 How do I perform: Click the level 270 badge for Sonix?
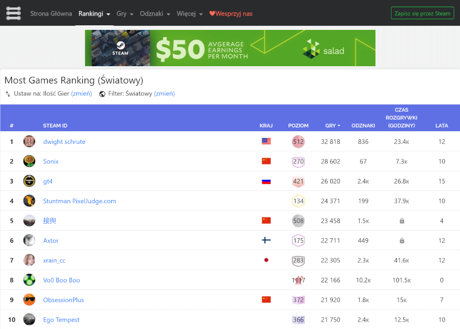click(298, 162)
